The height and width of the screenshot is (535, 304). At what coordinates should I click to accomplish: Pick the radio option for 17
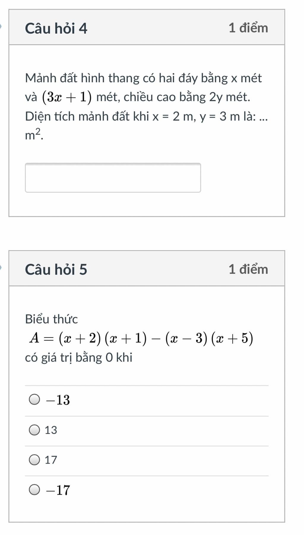(x=34, y=460)
